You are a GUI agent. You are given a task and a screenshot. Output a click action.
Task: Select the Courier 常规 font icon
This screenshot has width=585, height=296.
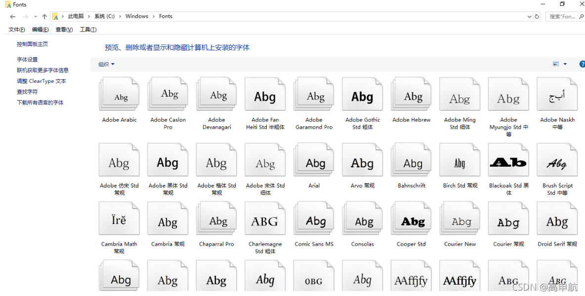click(x=508, y=218)
